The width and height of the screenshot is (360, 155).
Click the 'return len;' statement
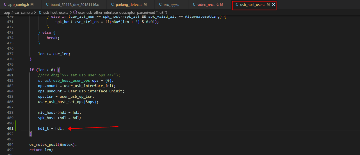click(41, 150)
